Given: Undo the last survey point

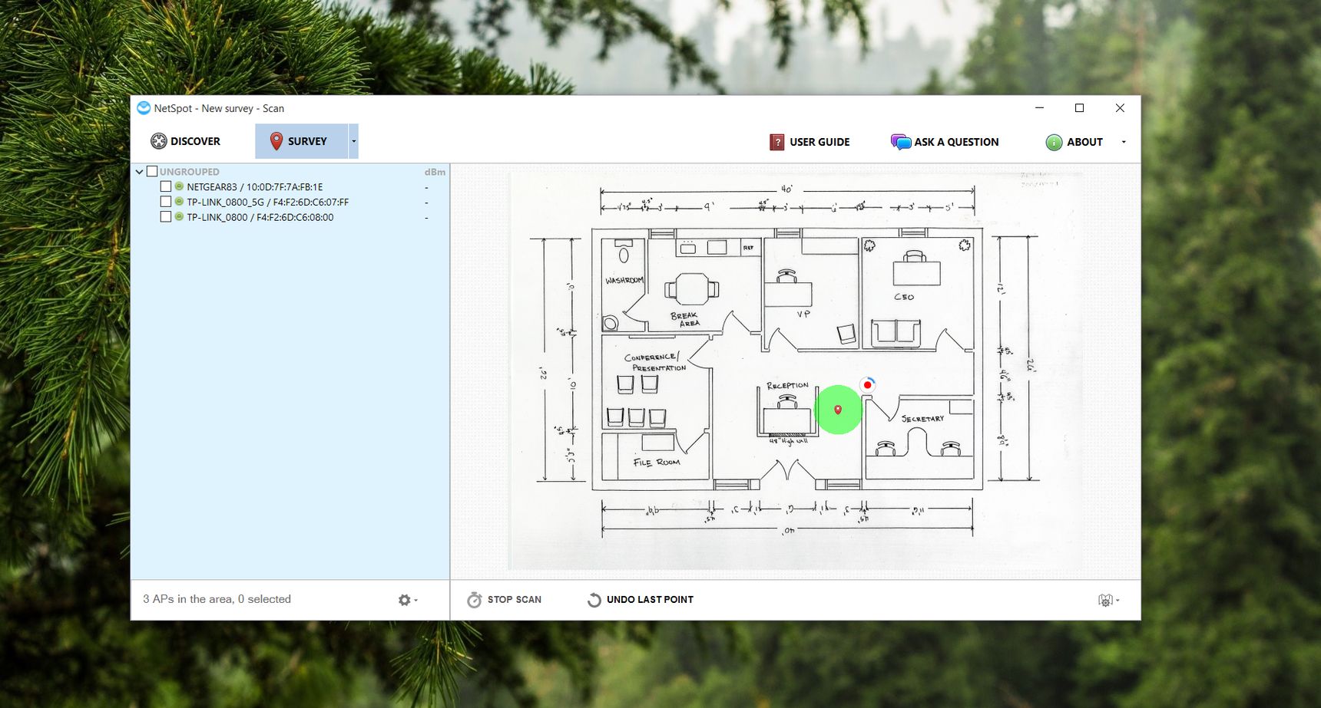Looking at the screenshot, I should [640, 600].
